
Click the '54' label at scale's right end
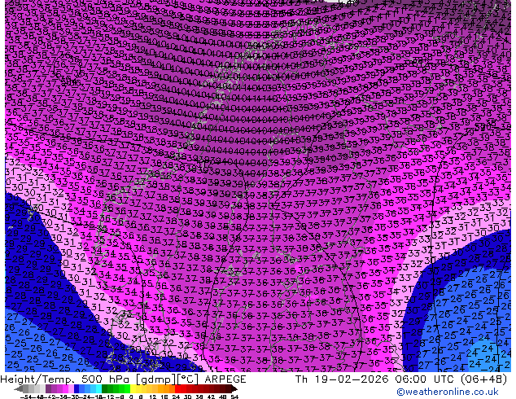point(234,397)
